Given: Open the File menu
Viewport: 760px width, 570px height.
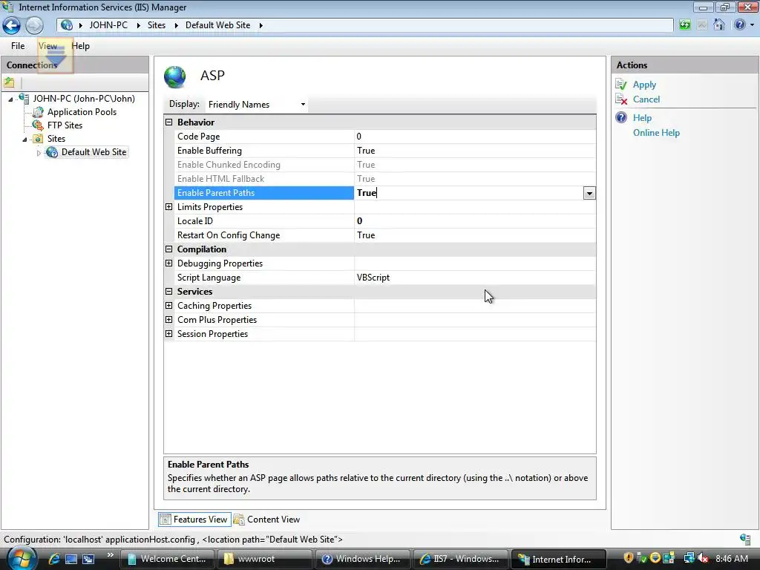Looking at the screenshot, I should (18, 46).
